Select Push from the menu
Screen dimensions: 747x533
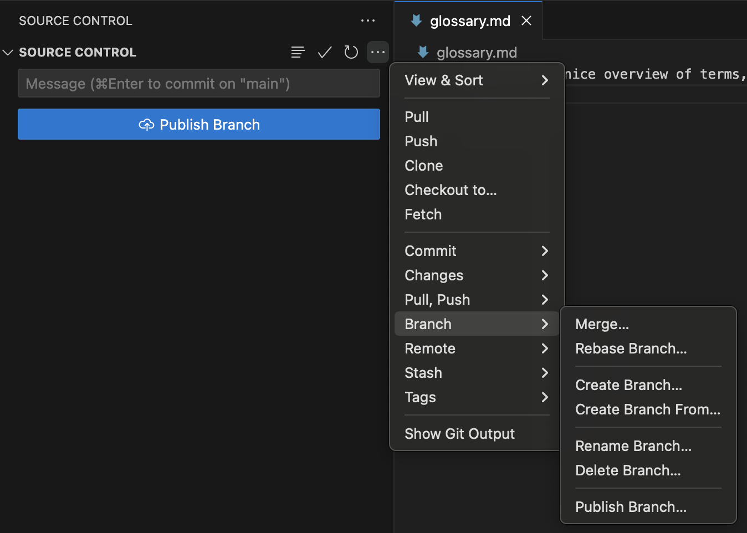click(x=477, y=141)
